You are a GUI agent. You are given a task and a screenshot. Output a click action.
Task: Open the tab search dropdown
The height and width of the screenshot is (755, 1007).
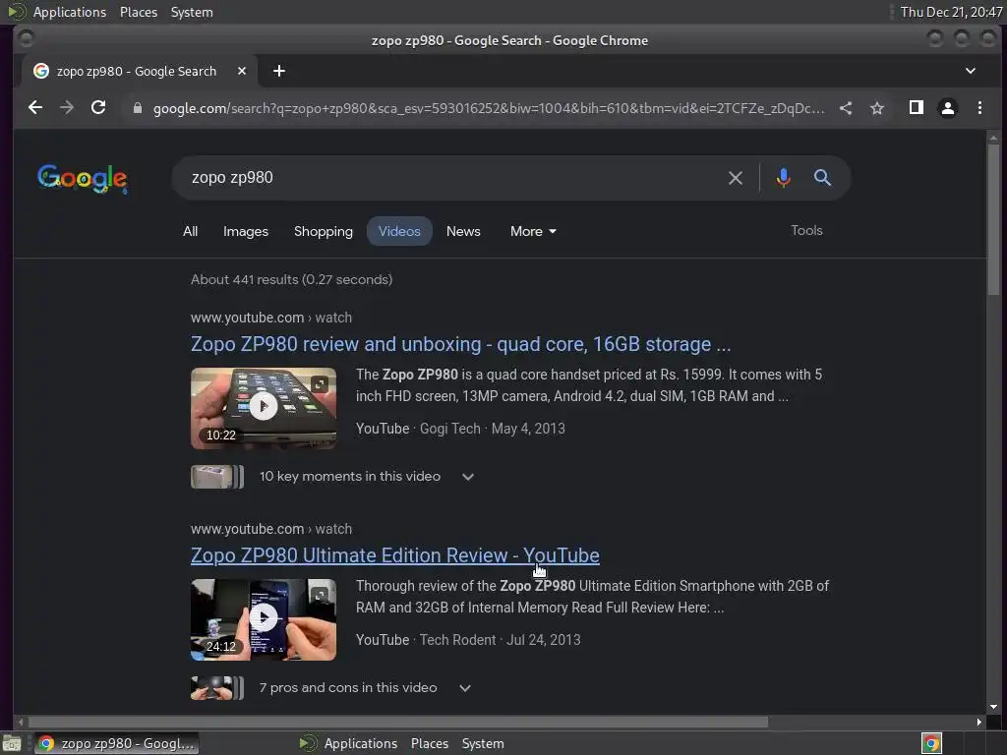tap(971, 71)
